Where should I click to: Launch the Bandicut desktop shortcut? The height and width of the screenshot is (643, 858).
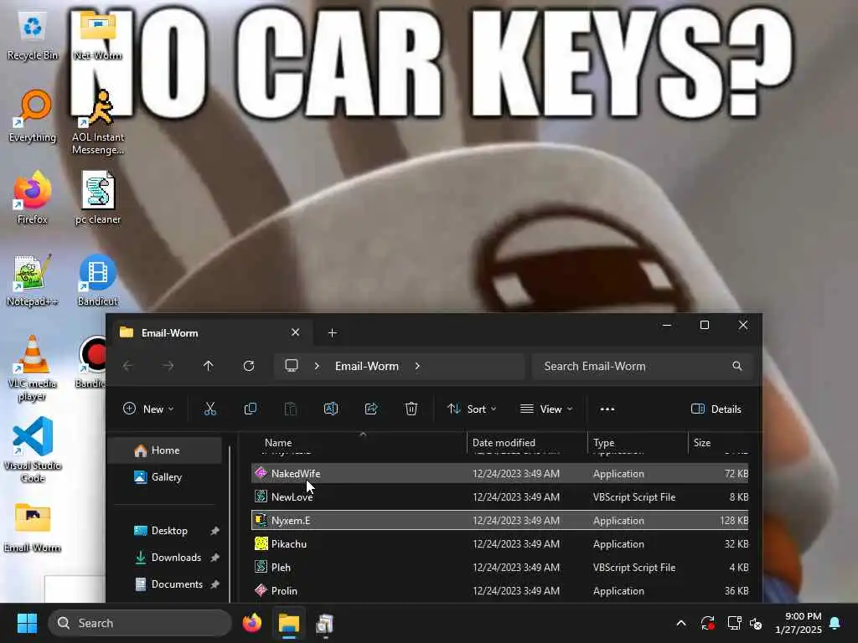coord(98,280)
